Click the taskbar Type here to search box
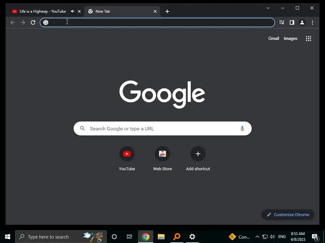 (61, 237)
